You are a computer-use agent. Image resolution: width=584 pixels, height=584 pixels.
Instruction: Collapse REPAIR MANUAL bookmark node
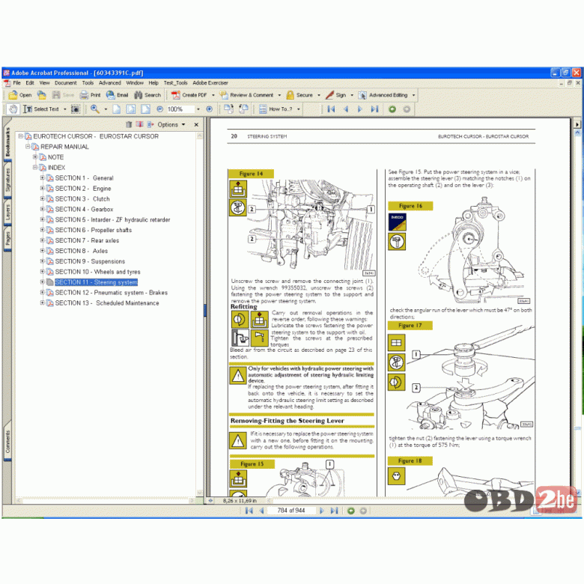28,147
